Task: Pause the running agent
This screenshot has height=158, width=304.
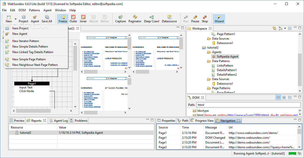Action: tap(195, 19)
